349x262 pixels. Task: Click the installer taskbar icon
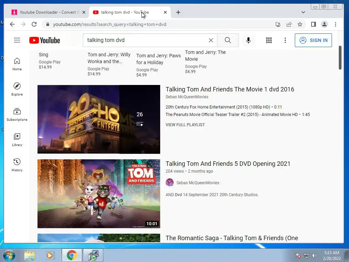click(93, 255)
